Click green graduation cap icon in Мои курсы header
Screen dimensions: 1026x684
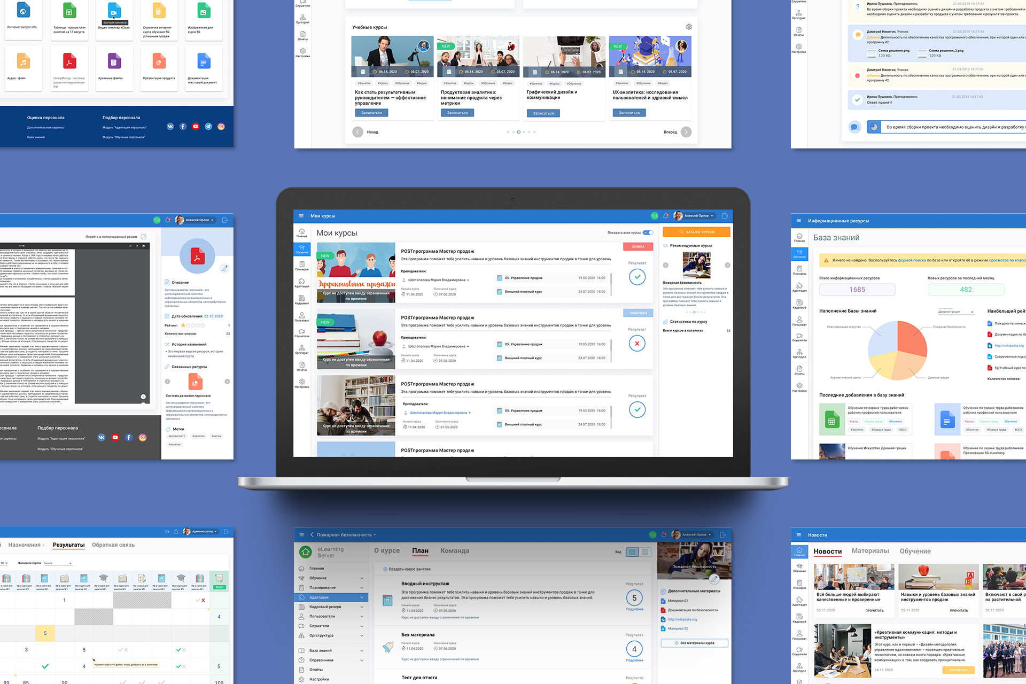[655, 216]
